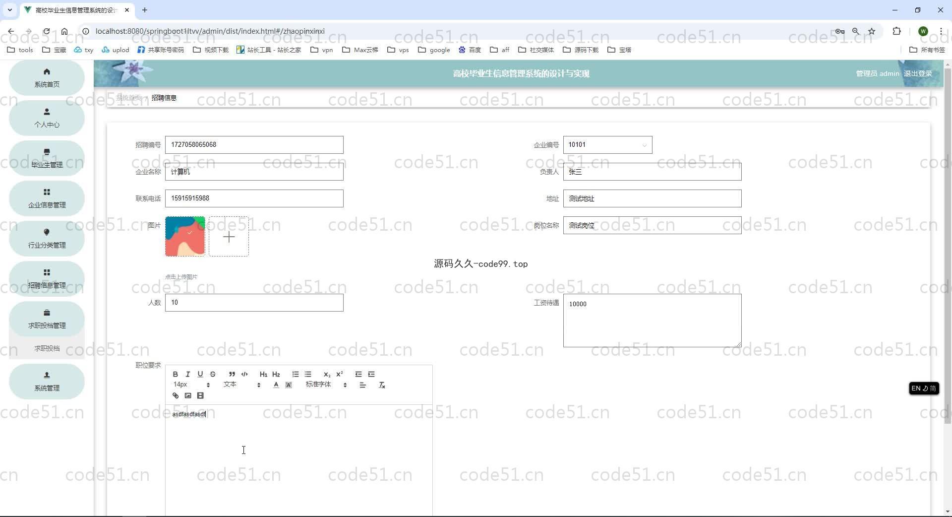Reload the page with browser refresh
This screenshot has height=517, width=952.
47,31
